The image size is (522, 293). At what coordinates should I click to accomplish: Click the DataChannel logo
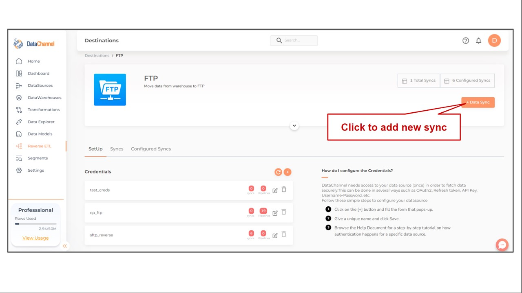pos(34,44)
